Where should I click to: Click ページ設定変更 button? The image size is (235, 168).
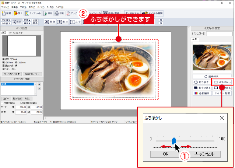[x=12, y=74]
